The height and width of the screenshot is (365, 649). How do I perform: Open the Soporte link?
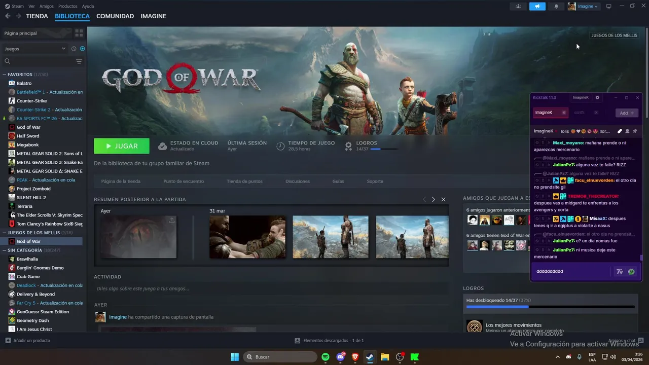pos(375,181)
